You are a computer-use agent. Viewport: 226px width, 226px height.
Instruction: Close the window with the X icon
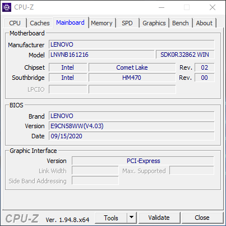click(x=213, y=7)
